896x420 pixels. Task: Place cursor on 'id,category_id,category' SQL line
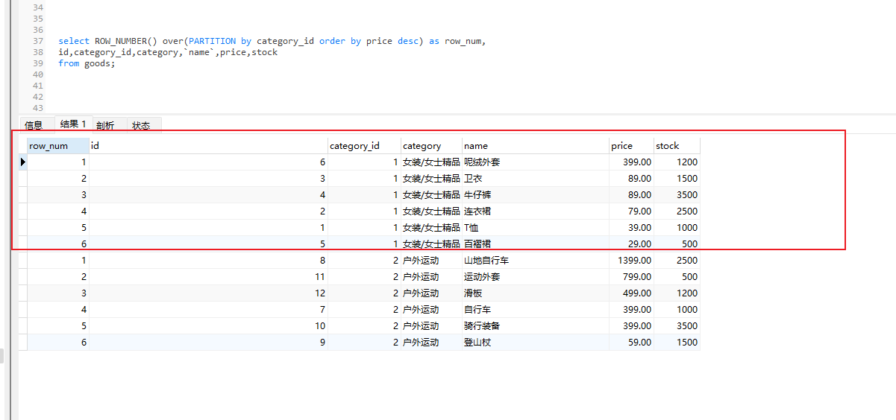pyautogui.click(x=168, y=52)
